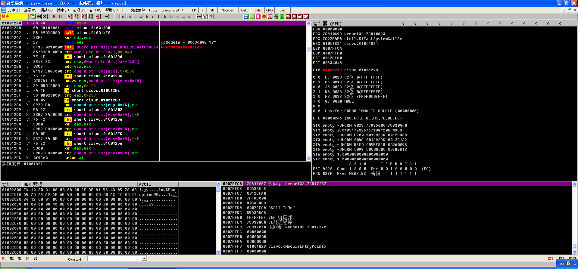Image resolution: width=578 pixels, height=269 pixels.
Task: Click Execute till return toolbar icon
Action: [x=98, y=17]
